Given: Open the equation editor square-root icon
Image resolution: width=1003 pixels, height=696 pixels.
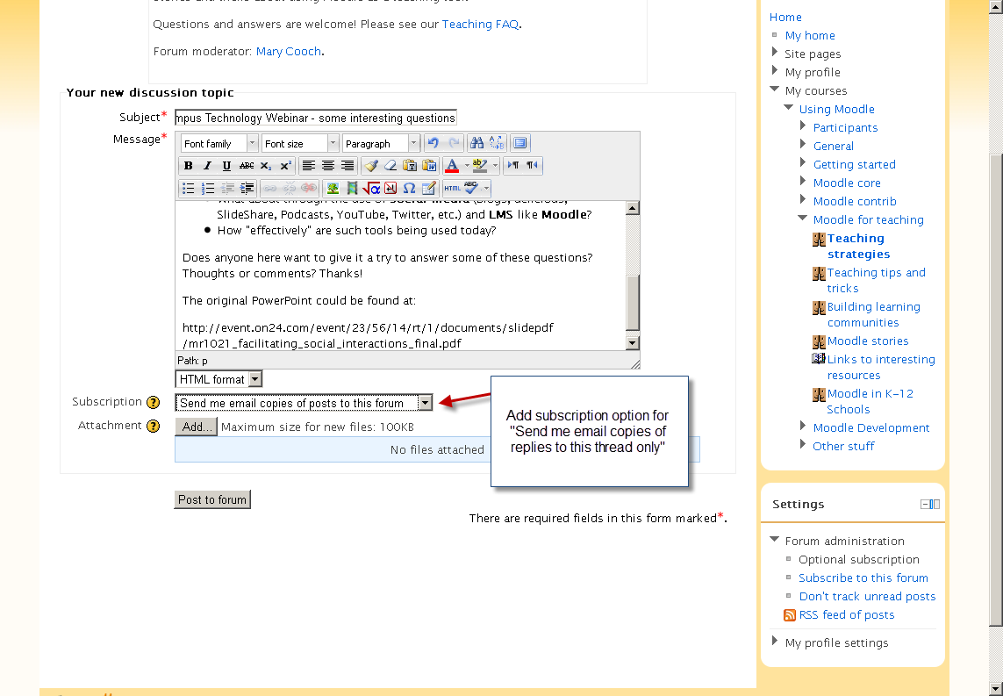Looking at the screenshot, I should [x=371, y=188].
